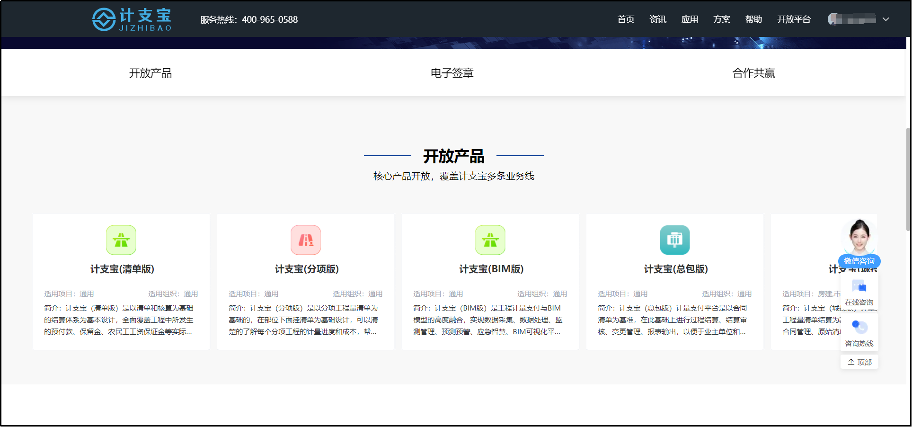Click the 清单版 description starting 简介：计支宝（清单版）
Image resolution: width=912 pixels, height=427 pixels.
point(119,320)
